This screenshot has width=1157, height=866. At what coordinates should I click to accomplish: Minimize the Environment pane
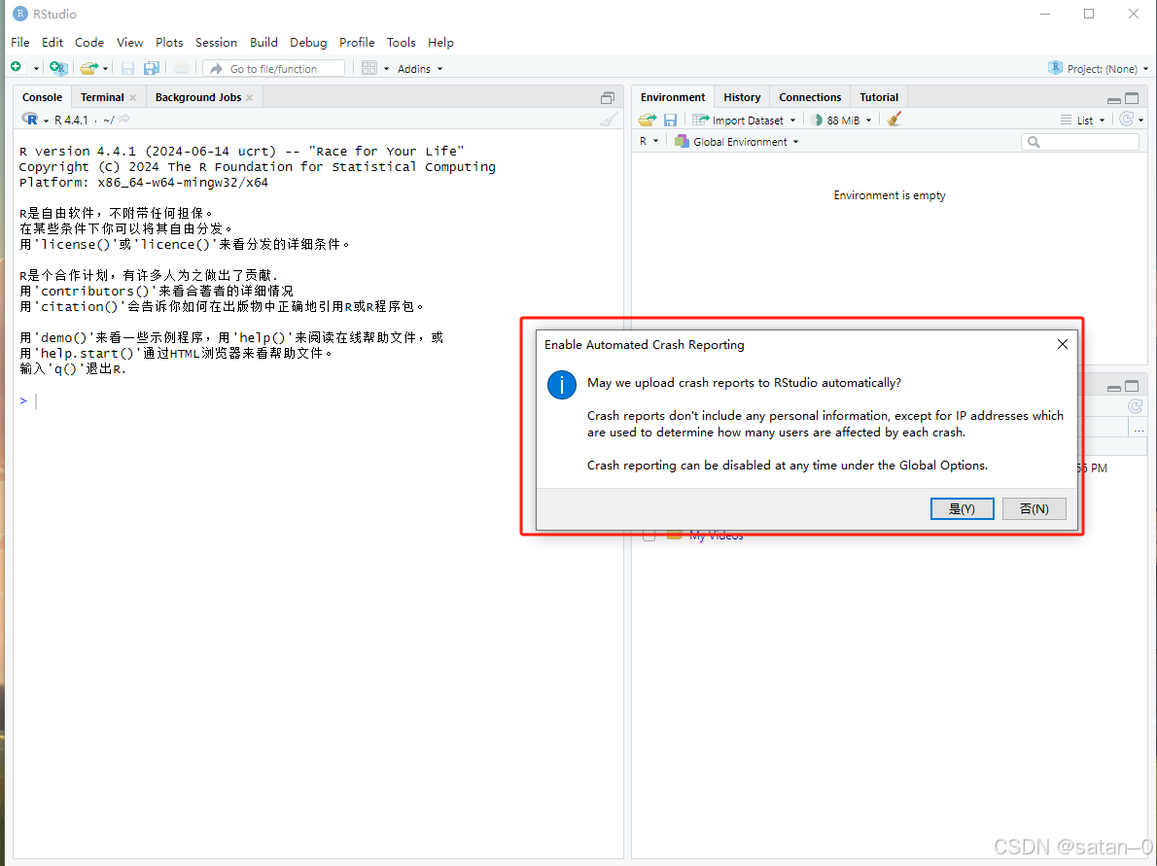click(x=1114, y=99)
